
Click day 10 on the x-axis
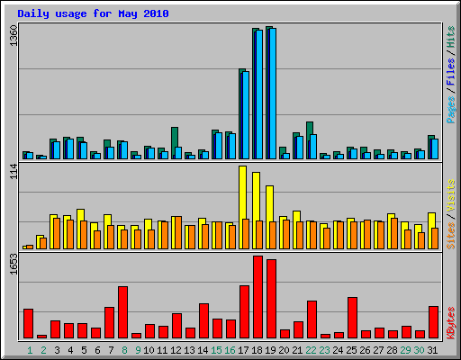(149, 350)
